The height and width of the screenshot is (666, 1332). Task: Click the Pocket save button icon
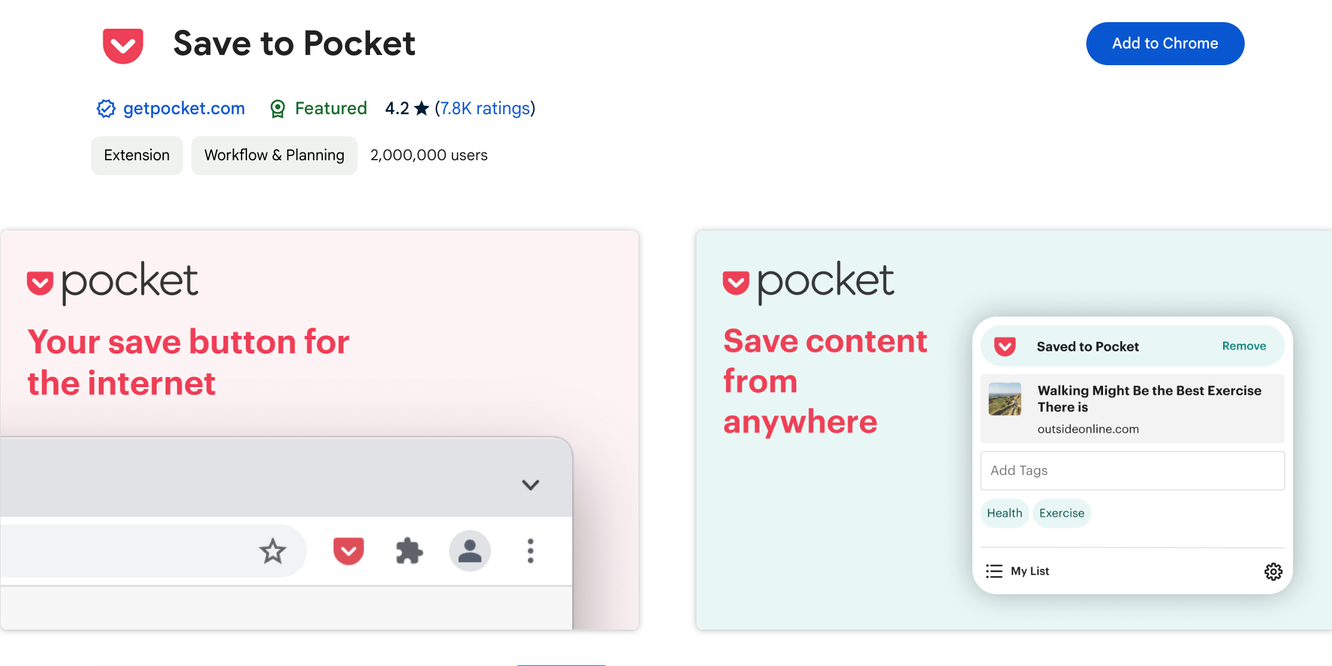pyautogui.click(x=349, y=549)
